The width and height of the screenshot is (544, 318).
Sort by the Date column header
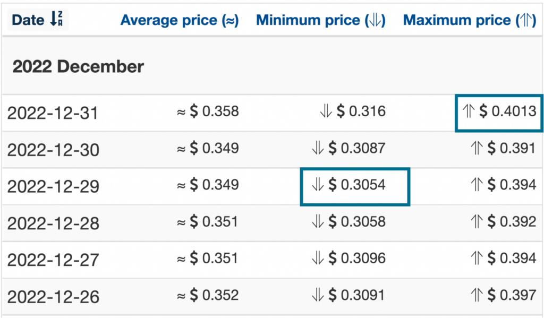pyautogui.click(x=38, y=20)
